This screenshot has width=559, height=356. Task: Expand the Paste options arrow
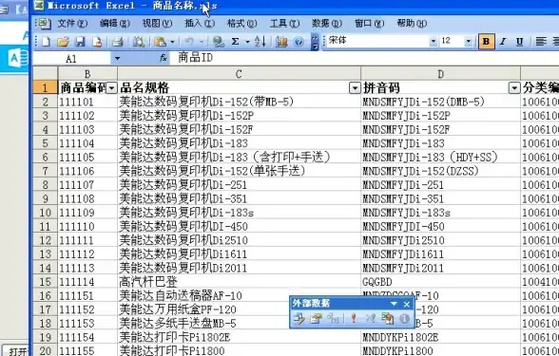[172, 42]
